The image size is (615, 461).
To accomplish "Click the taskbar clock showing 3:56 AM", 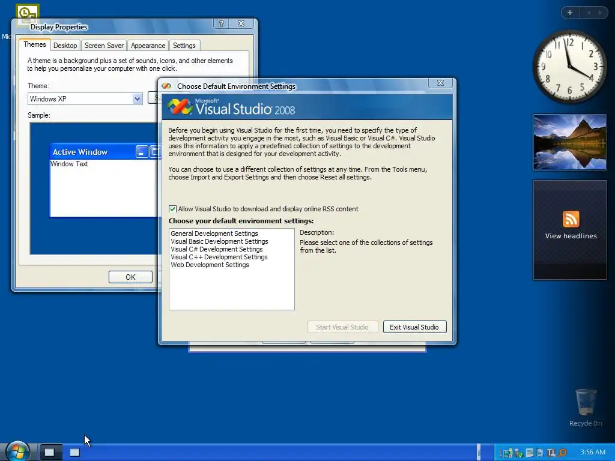I will click(593, 452).
